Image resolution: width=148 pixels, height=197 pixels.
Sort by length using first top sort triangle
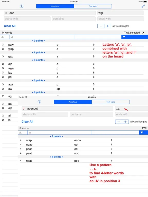[x=3, y=37]
